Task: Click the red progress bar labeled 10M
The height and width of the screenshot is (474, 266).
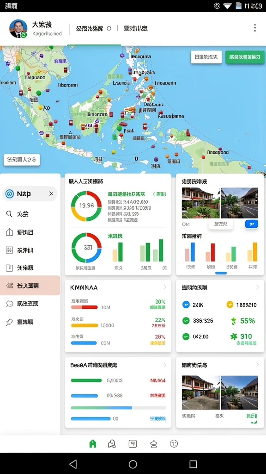Action: pos(84,307)
